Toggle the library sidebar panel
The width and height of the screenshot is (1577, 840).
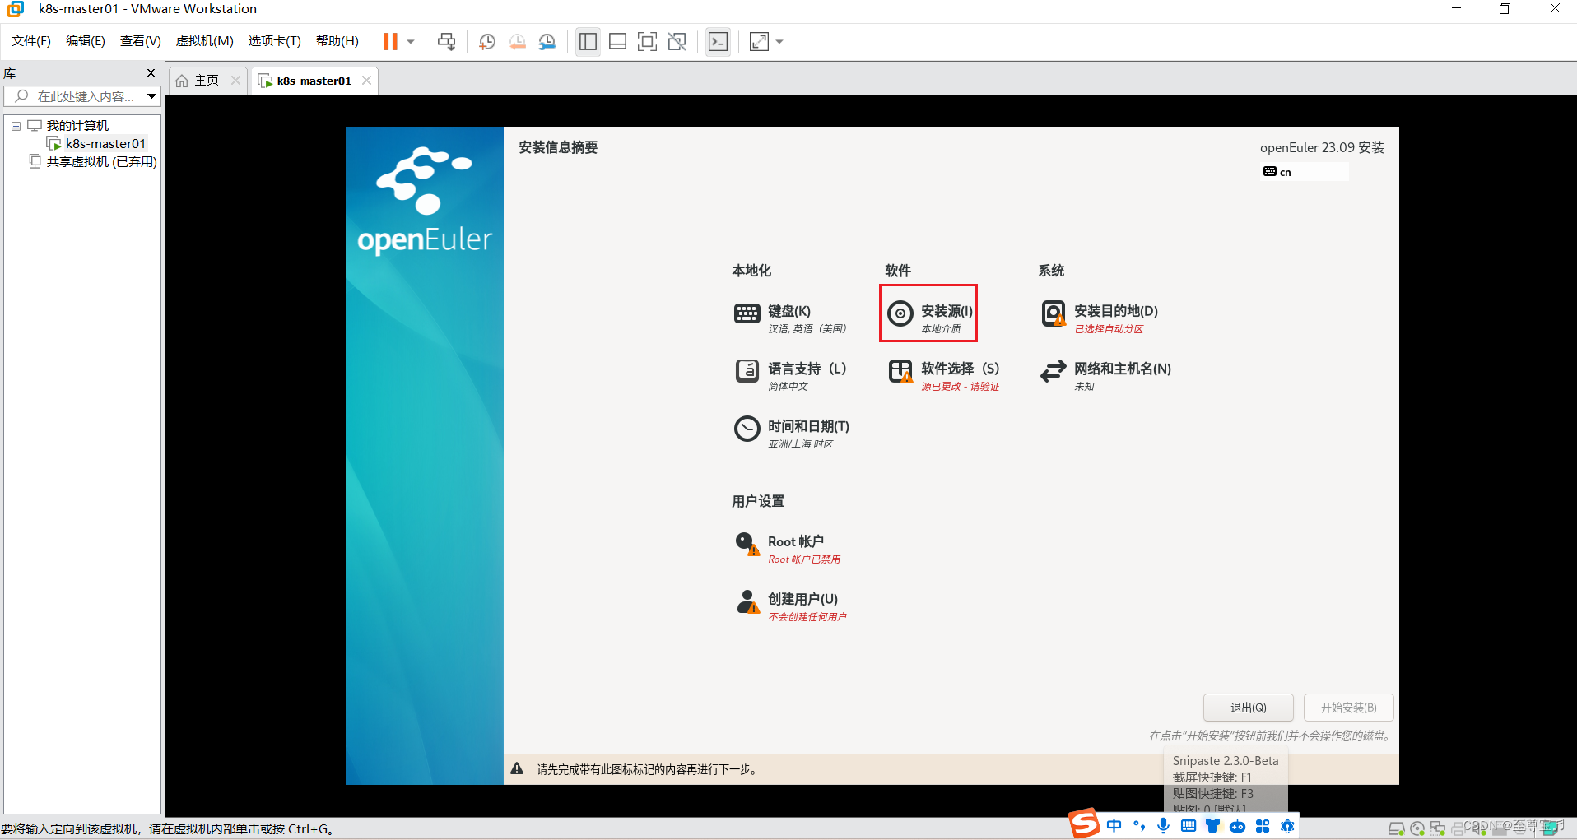pos(588,41)
